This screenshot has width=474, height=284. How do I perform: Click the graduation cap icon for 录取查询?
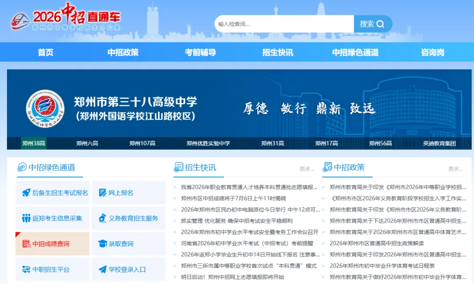pos(102,244)
